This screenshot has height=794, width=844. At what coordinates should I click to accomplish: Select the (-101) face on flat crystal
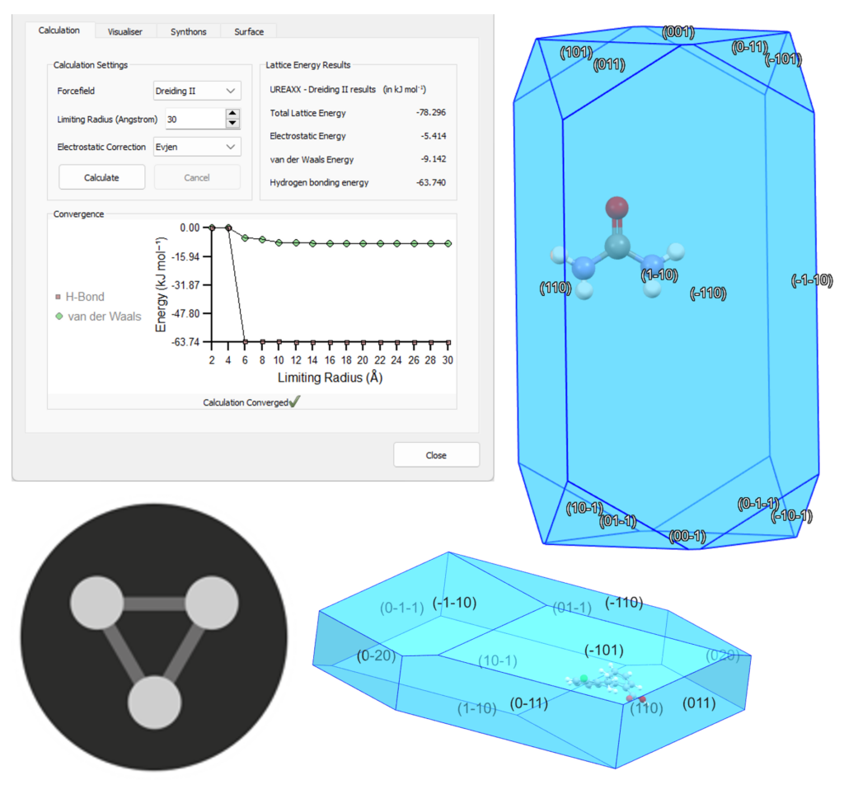tap(603, 650)
